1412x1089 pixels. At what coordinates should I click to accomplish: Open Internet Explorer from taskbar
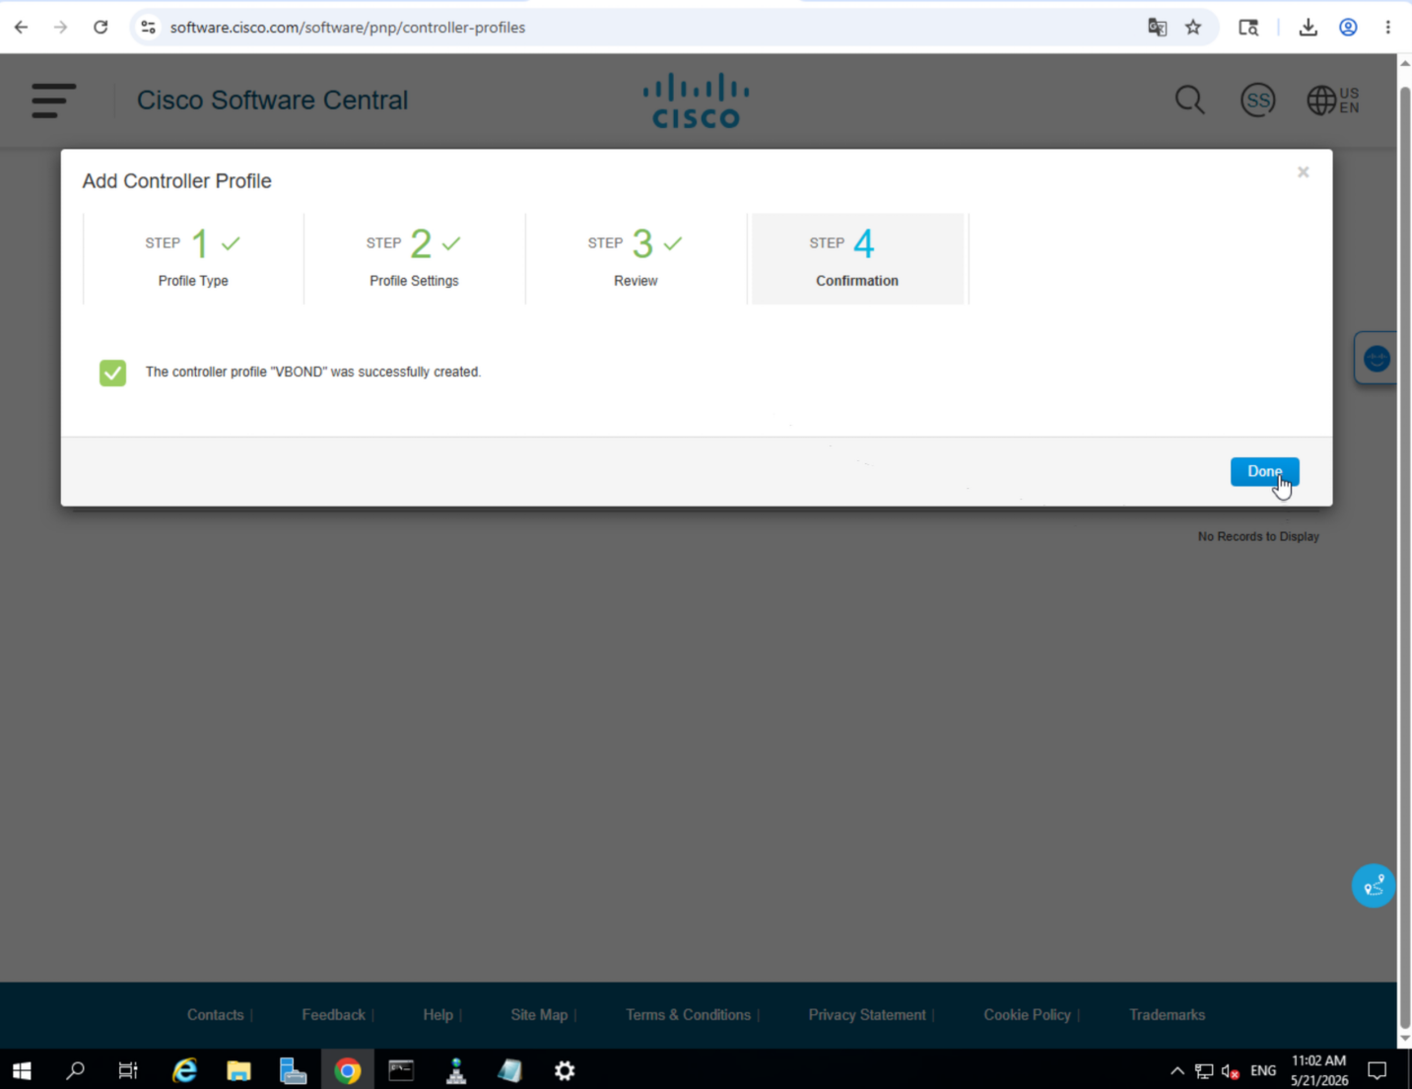click(184, 1070)
